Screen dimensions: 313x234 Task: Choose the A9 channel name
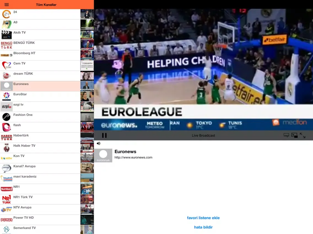pyautogui.click(x=15, y=22)
